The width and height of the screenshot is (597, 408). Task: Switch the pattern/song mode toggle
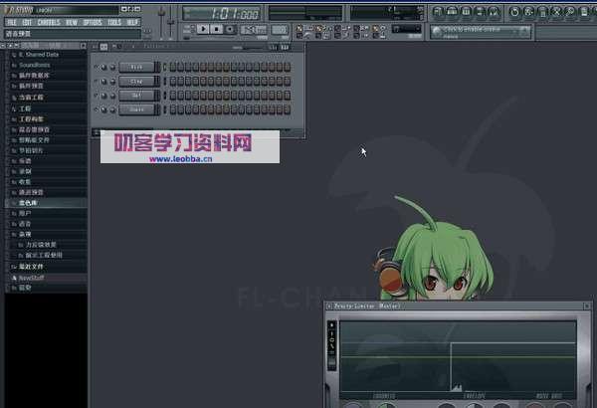tap(187, 29)
